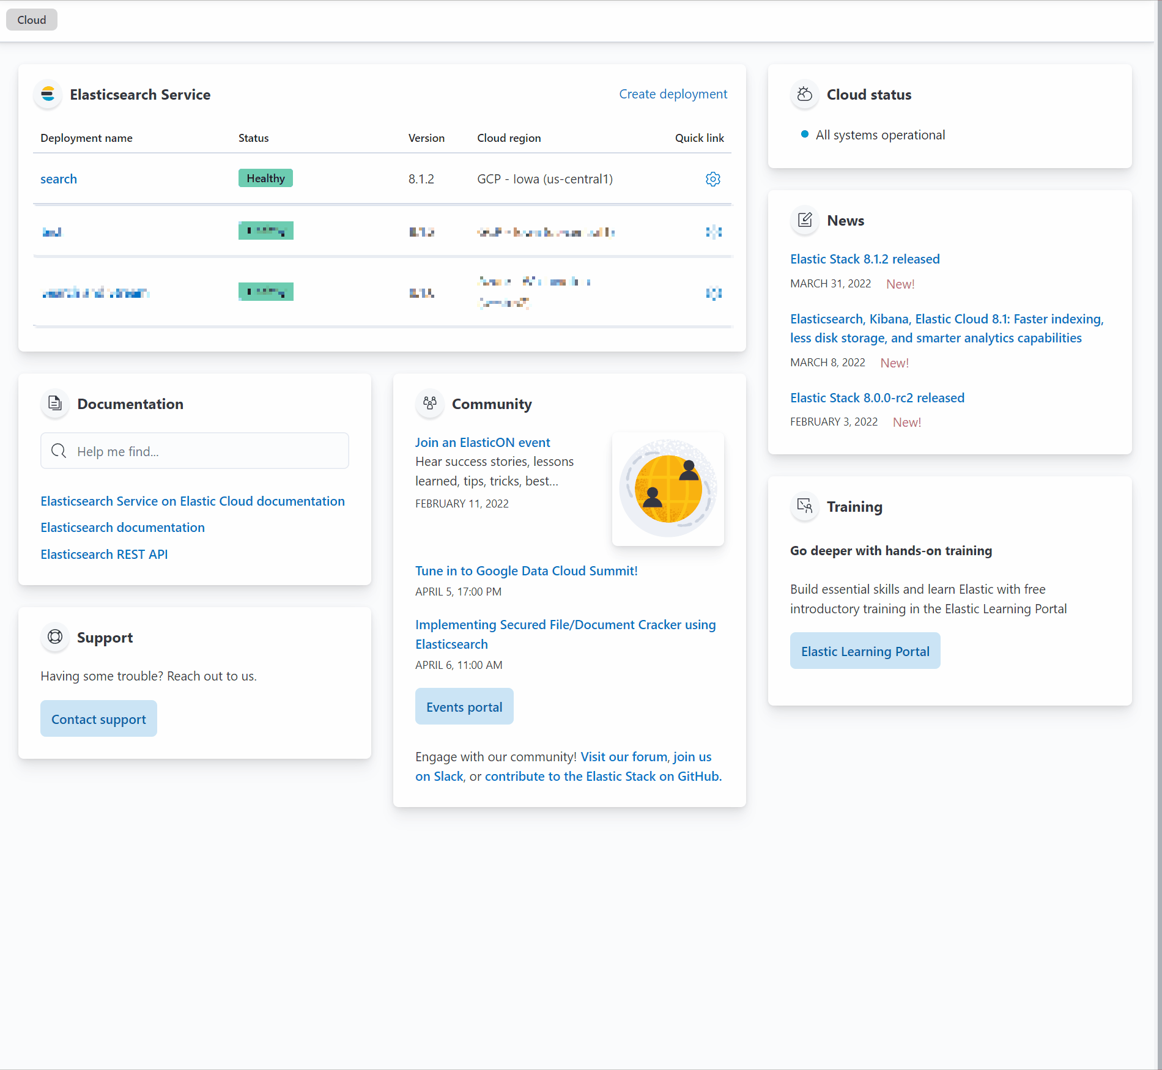
Task: Click the Cloud region column header
Action: (509, 138)
